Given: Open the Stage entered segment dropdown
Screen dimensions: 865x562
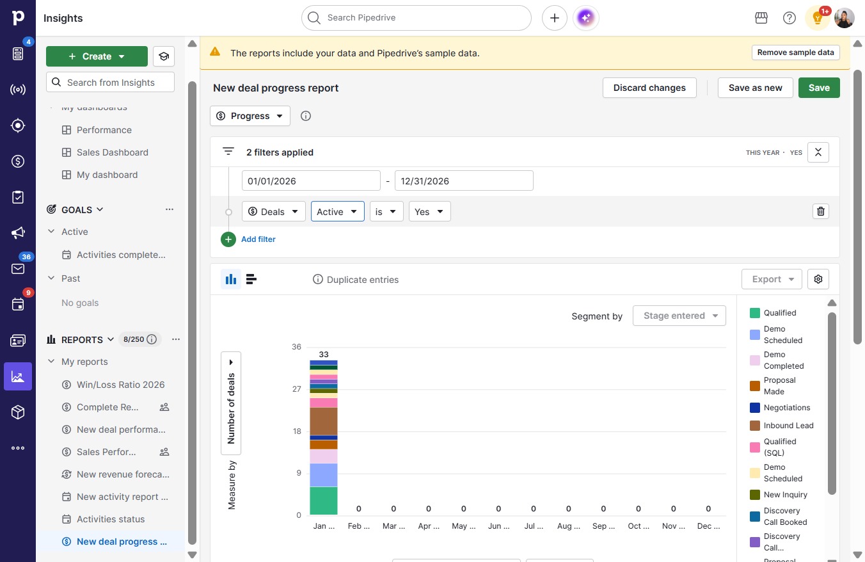Looking at the screenshot, I should coord(679,316).
